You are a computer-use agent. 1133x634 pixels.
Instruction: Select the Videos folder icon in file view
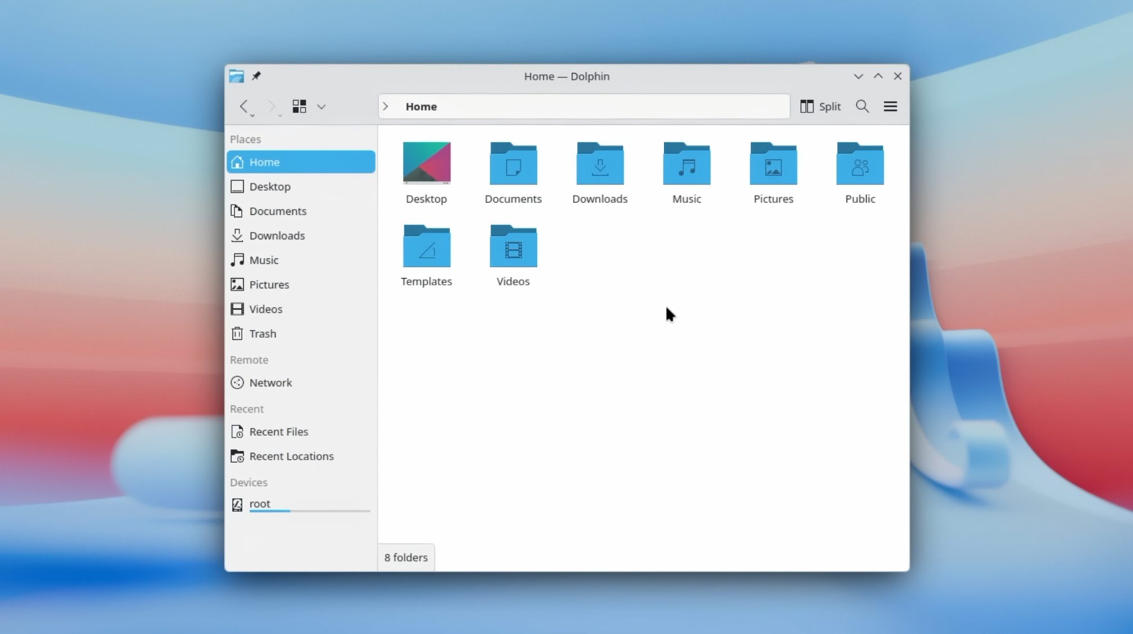tap(513, 246)
